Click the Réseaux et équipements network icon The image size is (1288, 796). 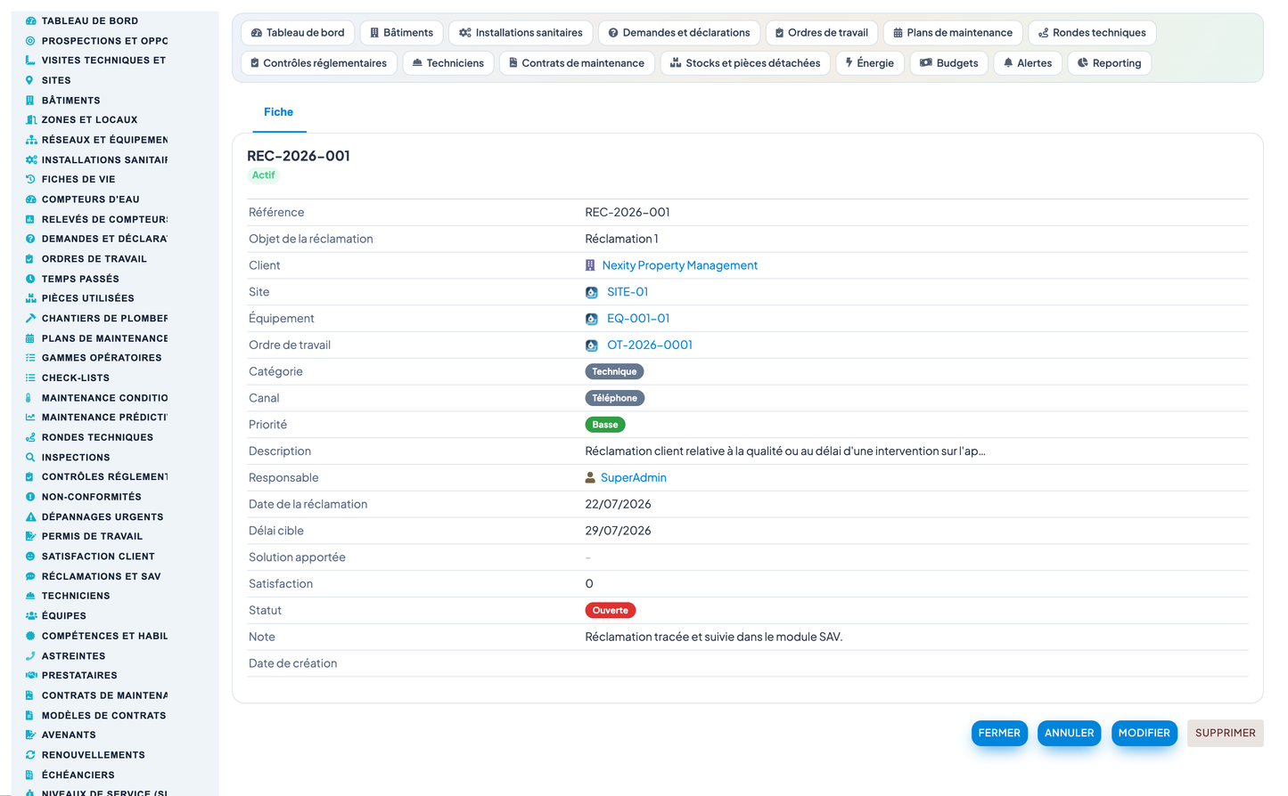coord(30,140)
